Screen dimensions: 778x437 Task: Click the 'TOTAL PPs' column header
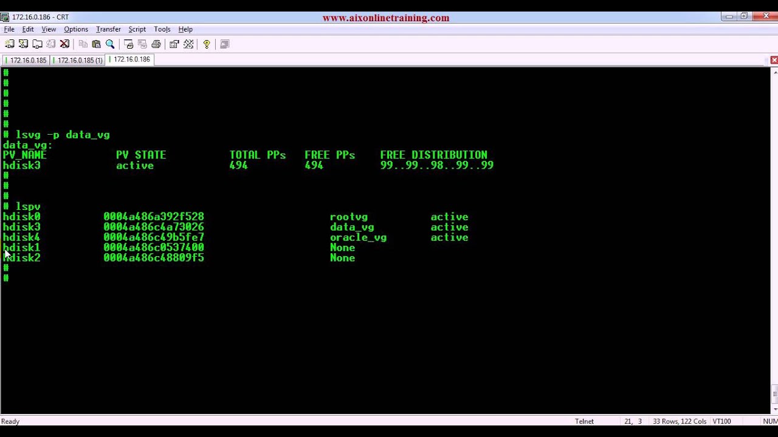258,155
